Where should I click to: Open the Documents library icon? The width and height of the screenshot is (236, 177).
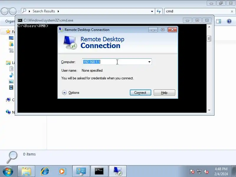[11, 69]
